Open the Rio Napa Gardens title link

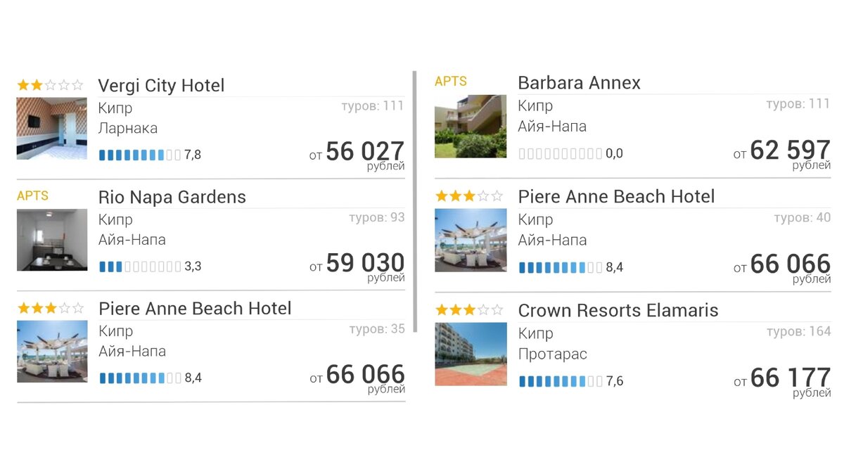[x=172, y=197]
